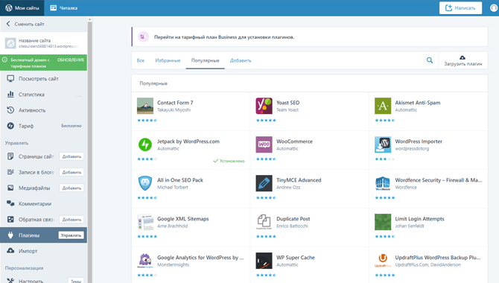Add a new page with "Добавить" beside Страницы
The width and height of the screenshot is (499, 283).
(71, 156)
